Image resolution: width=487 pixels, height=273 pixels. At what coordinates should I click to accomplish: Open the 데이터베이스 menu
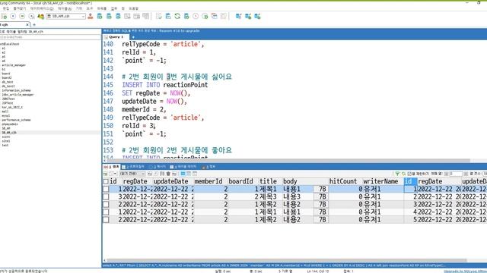[x=42, y=8]
